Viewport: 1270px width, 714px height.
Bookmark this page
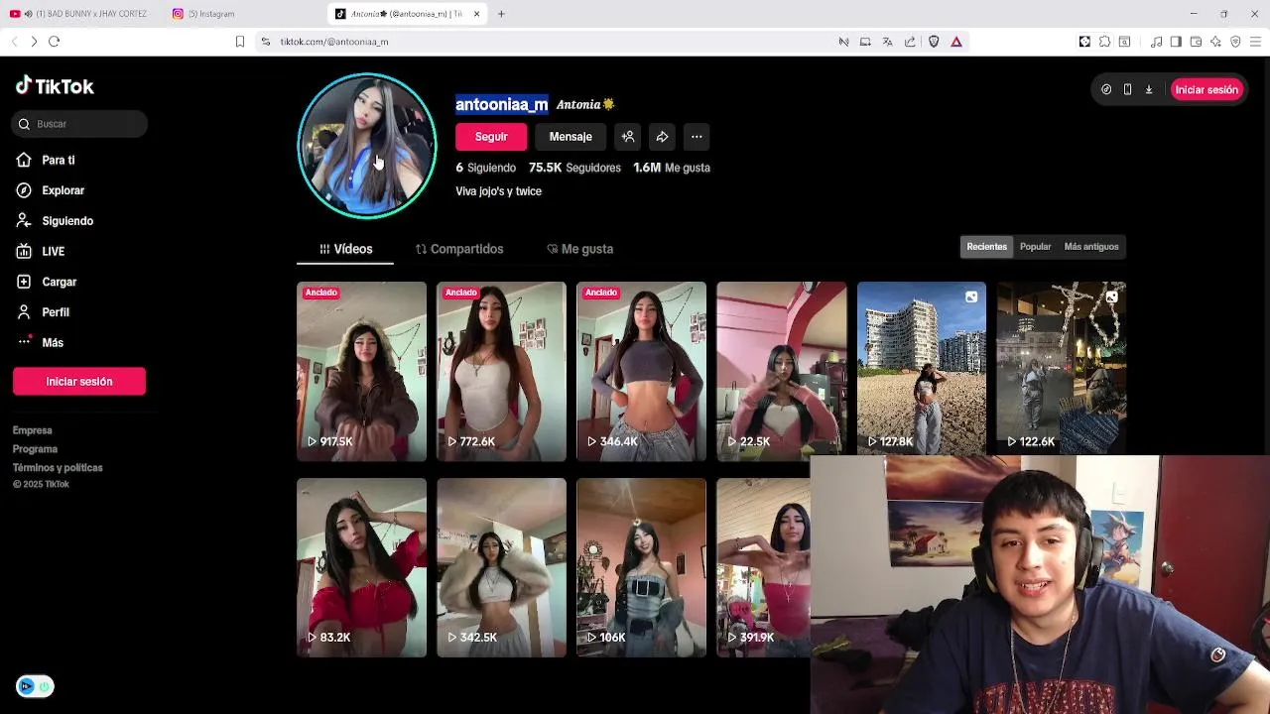click(240, 42)
